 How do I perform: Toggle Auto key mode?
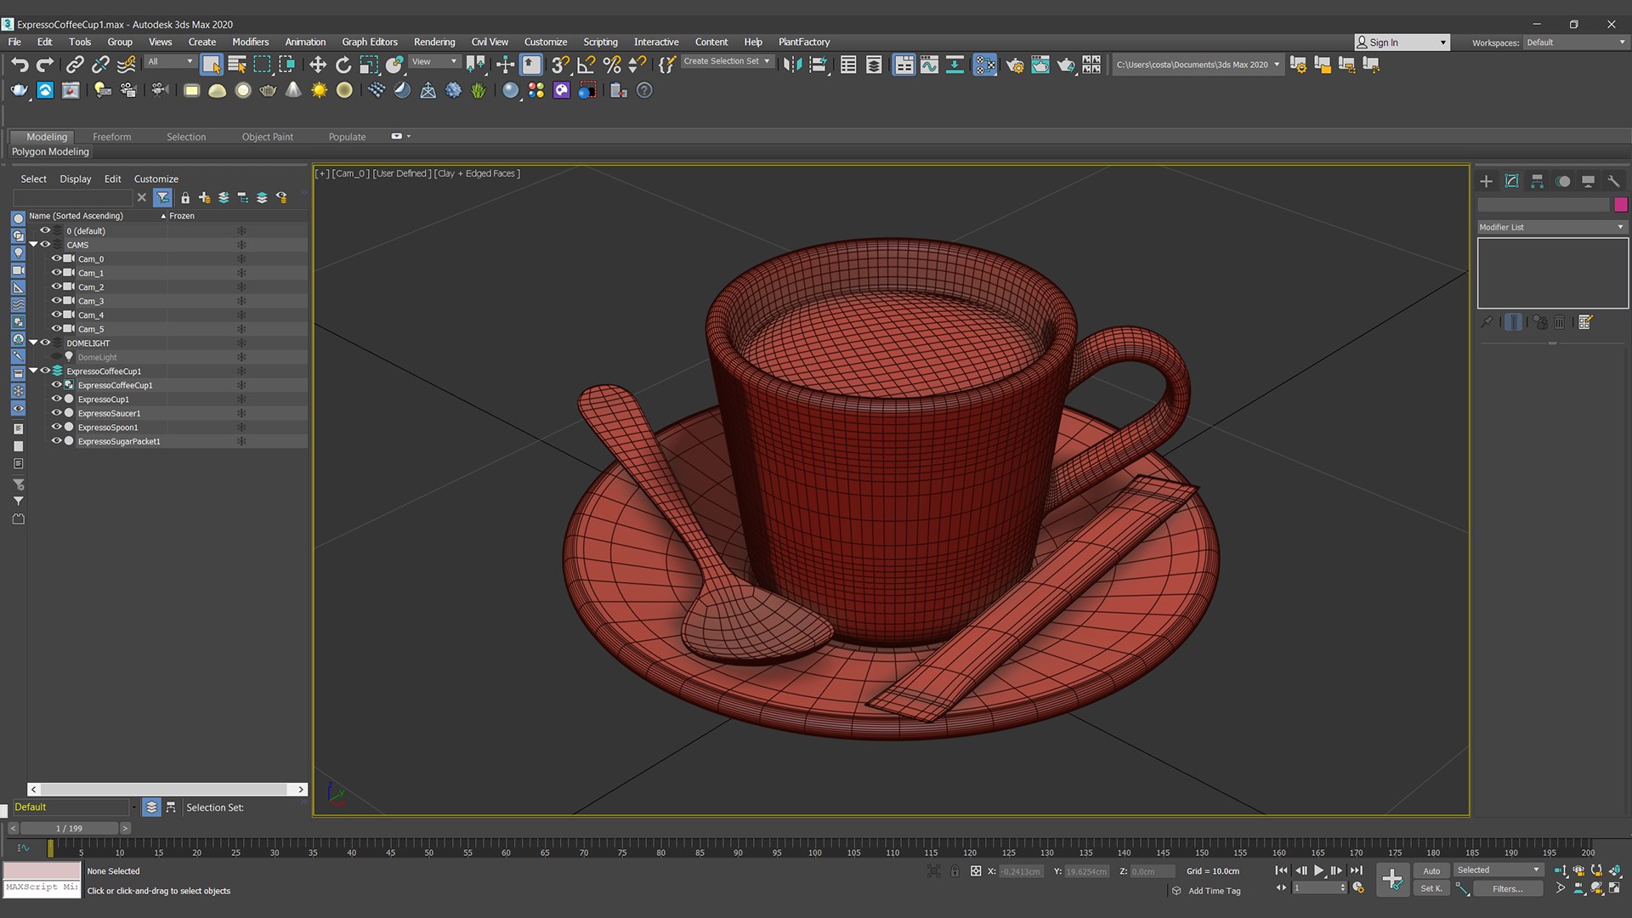pyautogui.click(x=1431, y=870)
